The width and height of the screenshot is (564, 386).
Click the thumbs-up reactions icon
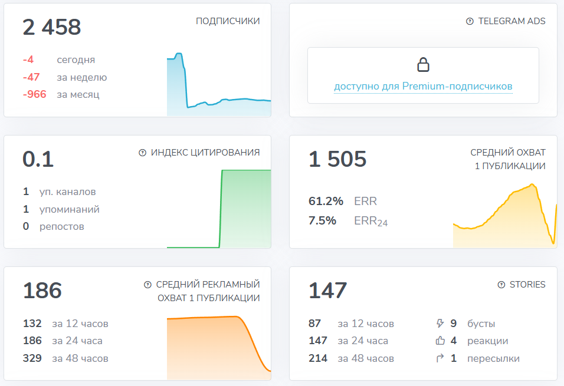[x=439, y=341]
